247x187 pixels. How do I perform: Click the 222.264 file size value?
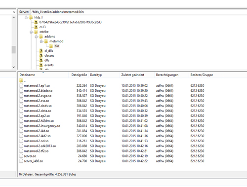pyautogui.click(x=82, y=86)
